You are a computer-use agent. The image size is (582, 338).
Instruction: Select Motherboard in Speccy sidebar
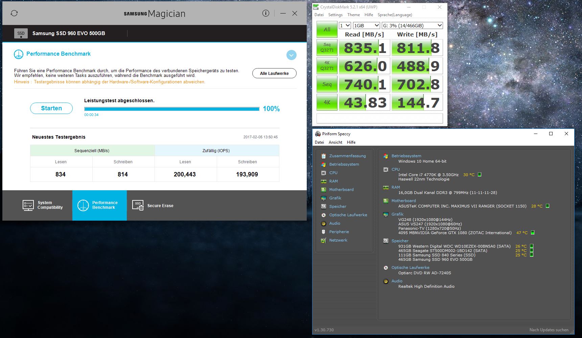click(x=341, y=190)
